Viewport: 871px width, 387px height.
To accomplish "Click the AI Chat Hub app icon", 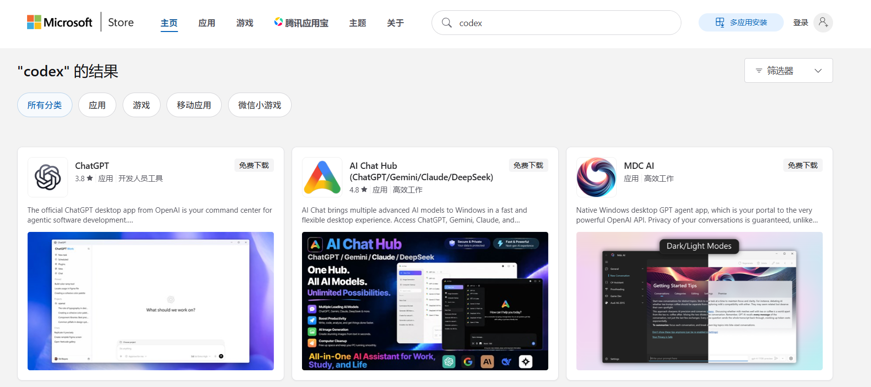I will (x=322, y=177).
